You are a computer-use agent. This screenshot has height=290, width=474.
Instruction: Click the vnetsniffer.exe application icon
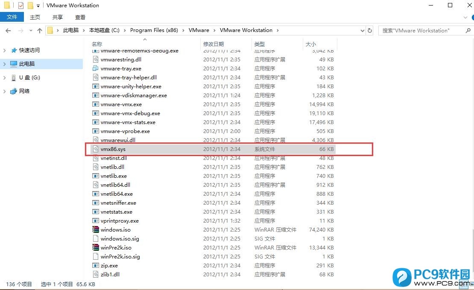point(96,203)
